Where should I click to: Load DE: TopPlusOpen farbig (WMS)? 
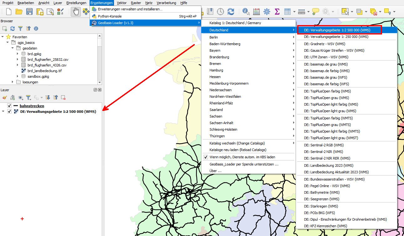click(347, 91)
